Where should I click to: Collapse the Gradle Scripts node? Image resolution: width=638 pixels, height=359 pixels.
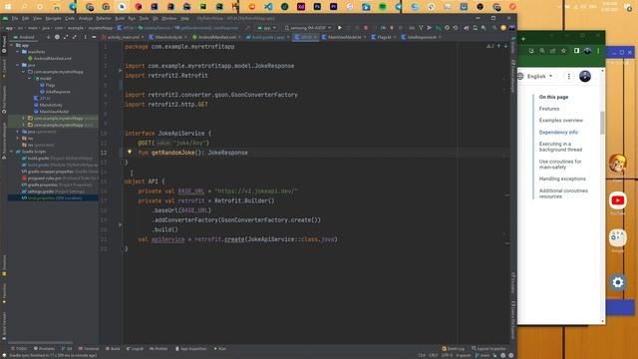[12, 152]
